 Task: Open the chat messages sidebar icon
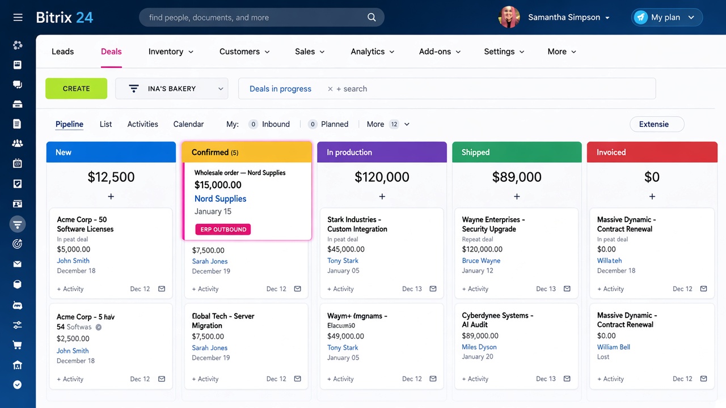point(18,84)
